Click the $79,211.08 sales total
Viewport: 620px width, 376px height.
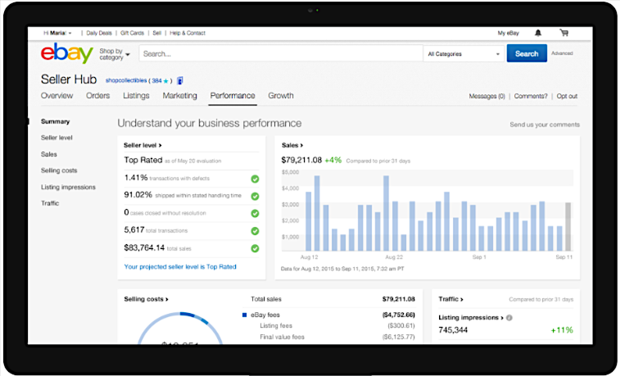pos(301,160)
